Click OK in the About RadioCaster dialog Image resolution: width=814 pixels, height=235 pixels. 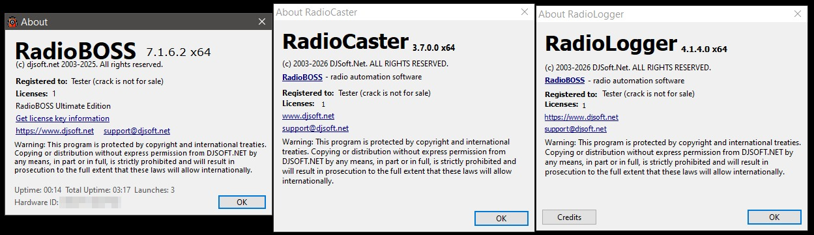click(501, 218)
